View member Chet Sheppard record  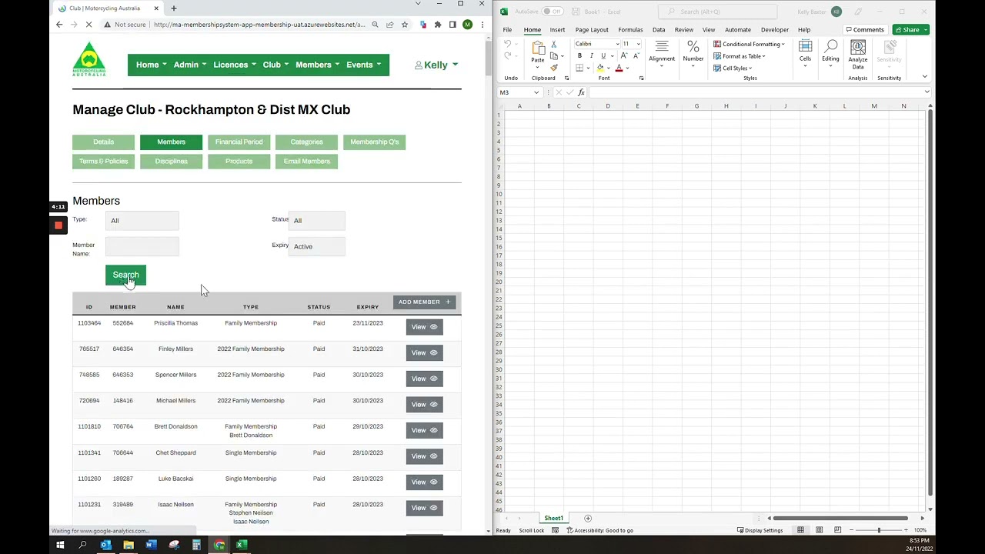(424, 456)
